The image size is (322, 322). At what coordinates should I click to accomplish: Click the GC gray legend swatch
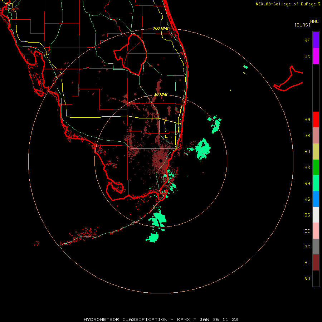[x=316, y=247]
